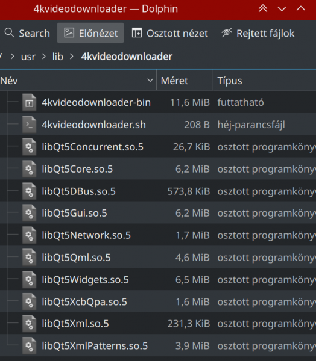Sort by Név column header
316x361 pixels.
(x=78, y=81)
